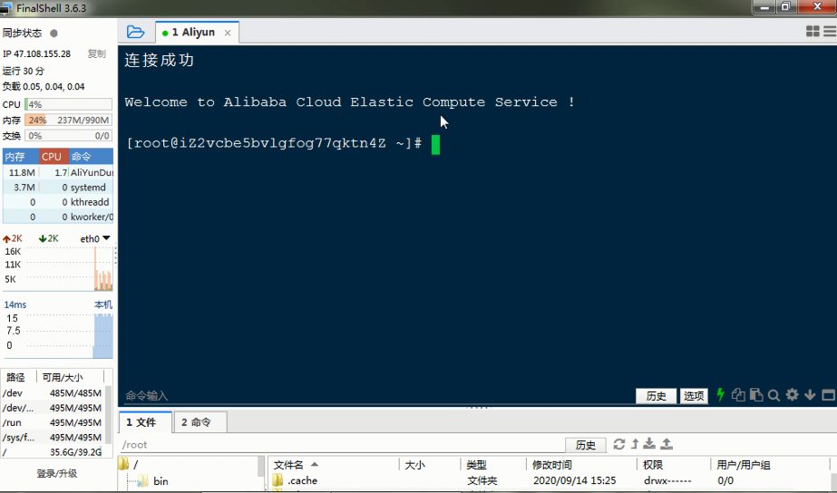Open terminal settings gear icon
The height and width of the screenshot is (493, 837).
[792, 395]
